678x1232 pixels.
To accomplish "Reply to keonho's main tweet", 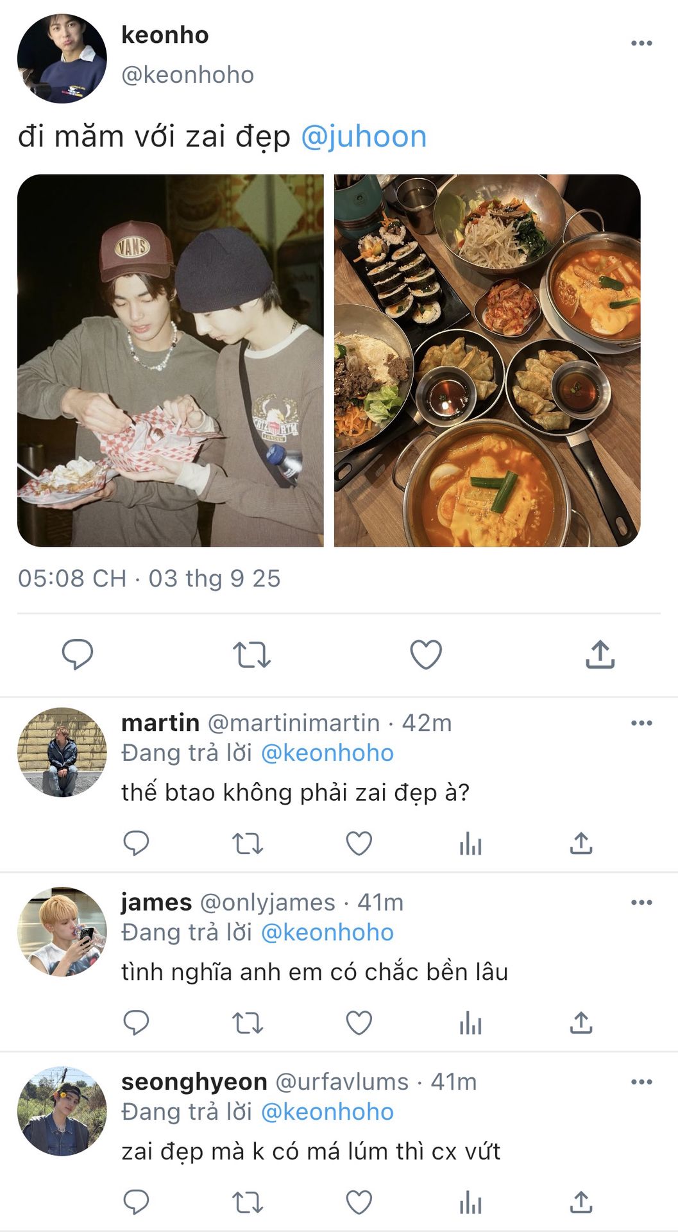I will click(78, 654).
